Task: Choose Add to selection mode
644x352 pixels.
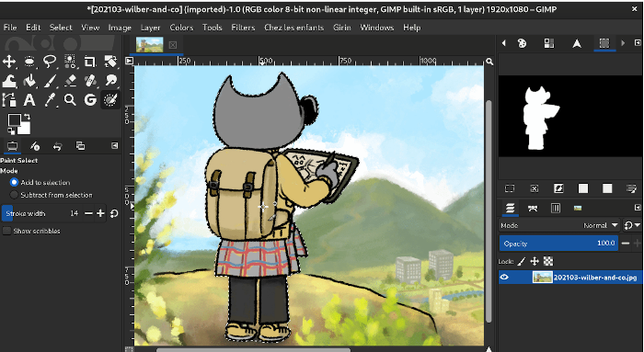Action: tap(14, 182)
